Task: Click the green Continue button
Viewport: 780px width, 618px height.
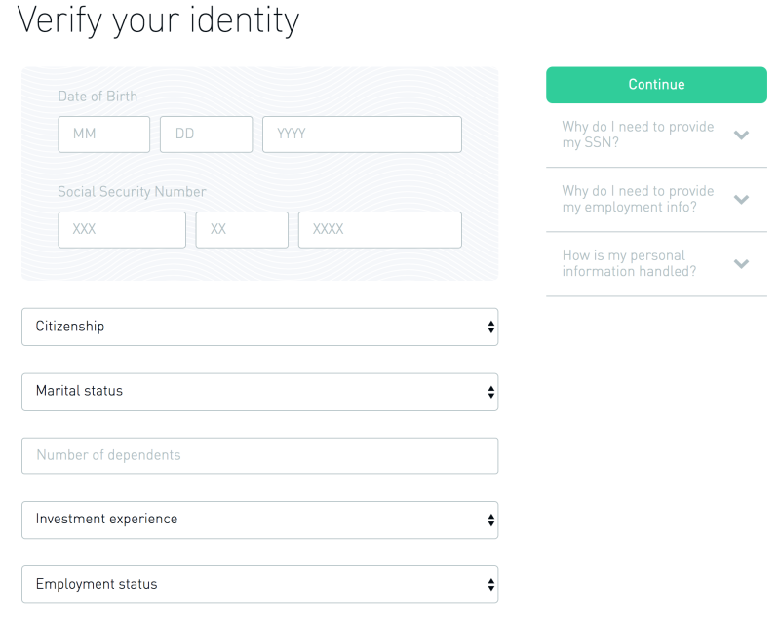Action: click(656, 85)
